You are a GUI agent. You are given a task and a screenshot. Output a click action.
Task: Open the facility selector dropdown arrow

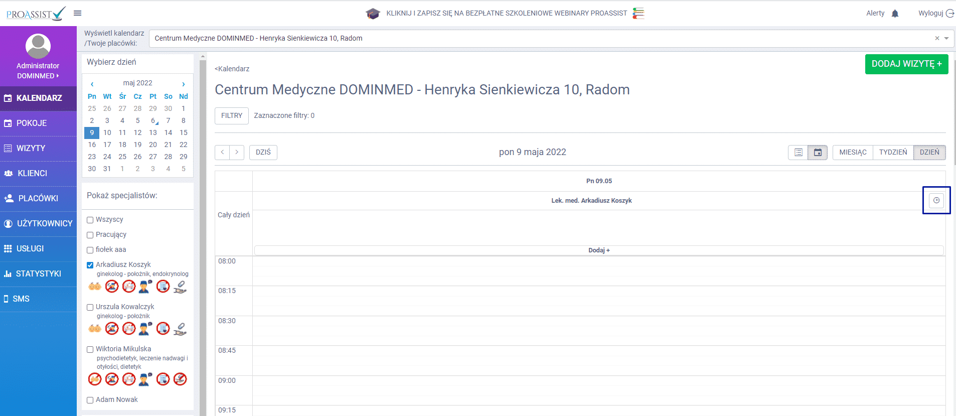(946, 38)
